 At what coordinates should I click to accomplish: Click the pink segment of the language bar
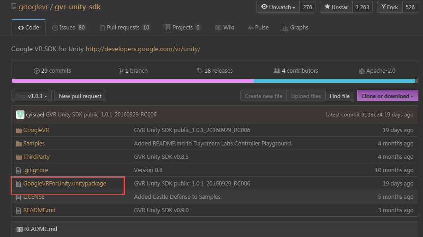pos(133,81)
